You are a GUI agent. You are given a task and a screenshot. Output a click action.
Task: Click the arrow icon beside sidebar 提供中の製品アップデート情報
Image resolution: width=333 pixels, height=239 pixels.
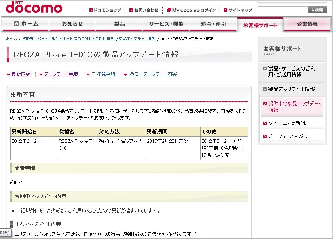coord(265,104)
